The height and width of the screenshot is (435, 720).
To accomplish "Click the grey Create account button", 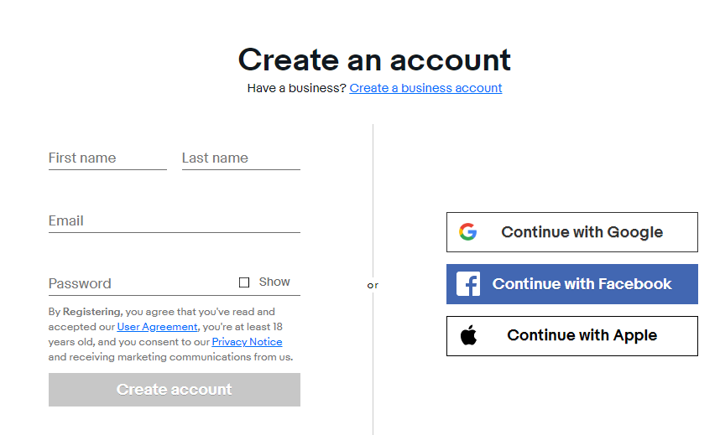I will click(x=175, y=390).
